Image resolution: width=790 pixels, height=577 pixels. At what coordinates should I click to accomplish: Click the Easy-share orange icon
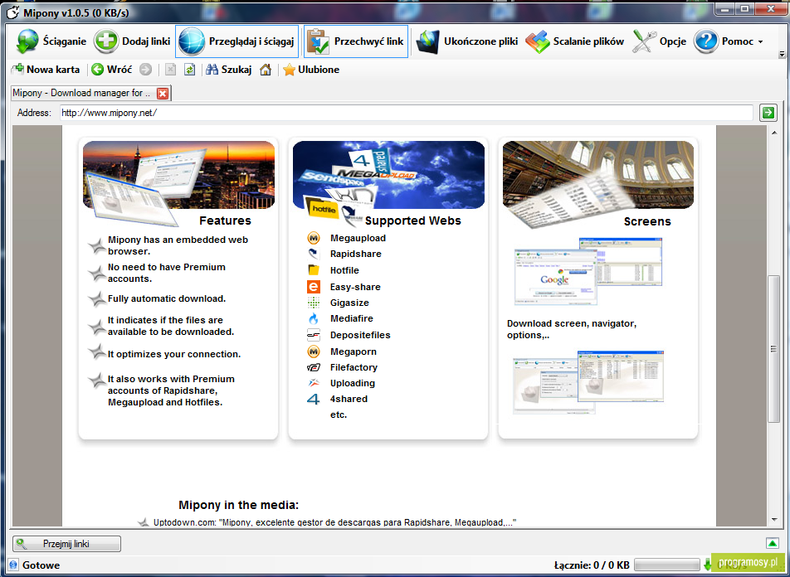click(x=314, y=287)
